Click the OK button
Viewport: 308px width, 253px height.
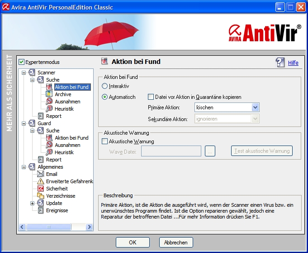tap(133, 243)
